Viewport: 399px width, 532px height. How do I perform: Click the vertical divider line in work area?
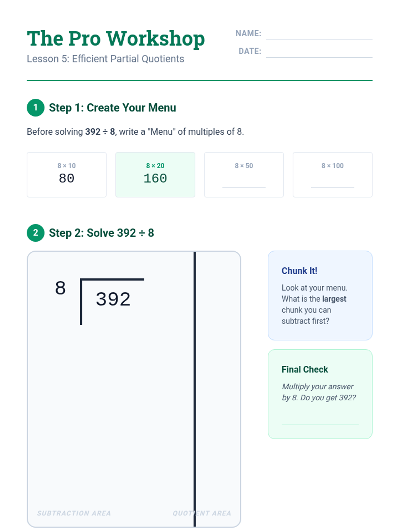195,389
